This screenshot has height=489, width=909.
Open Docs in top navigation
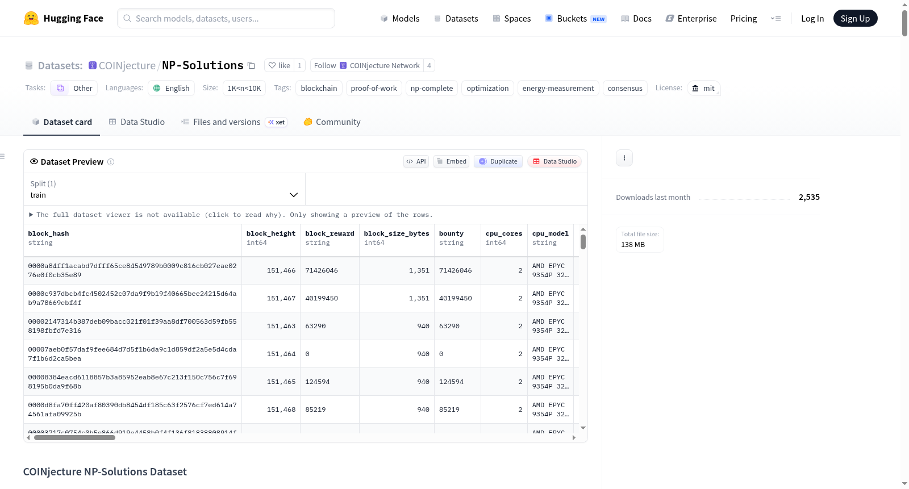click(x=636, y=18)
